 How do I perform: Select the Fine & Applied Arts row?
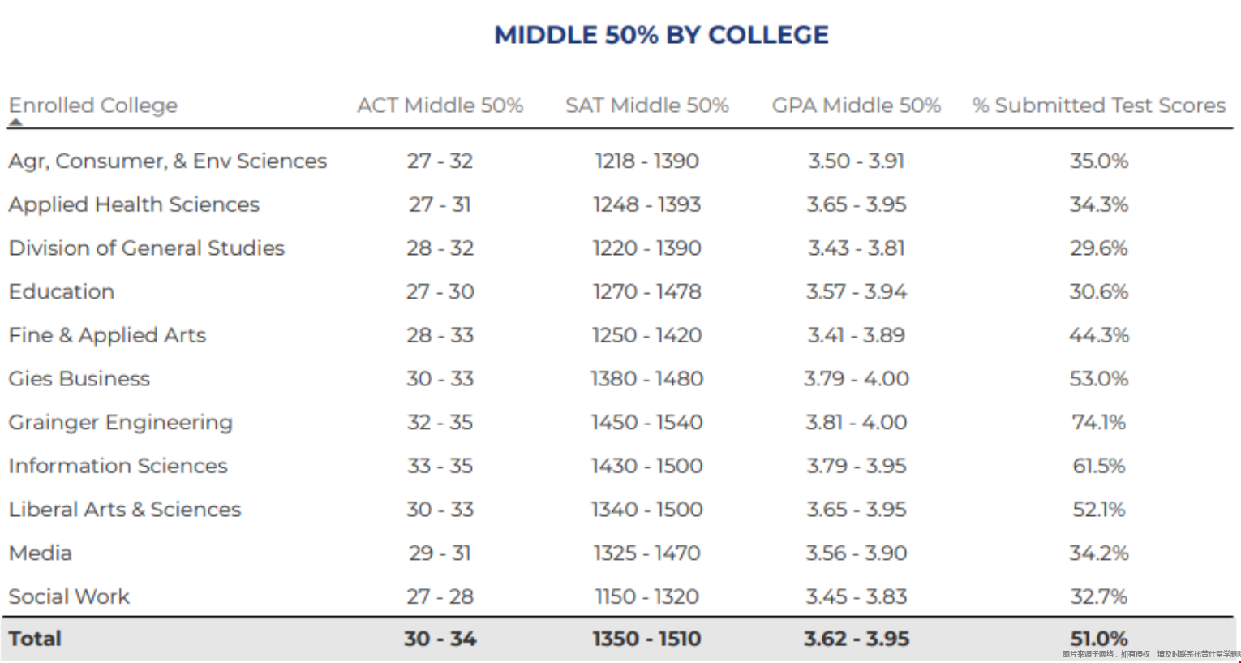[x=107, y=335]
